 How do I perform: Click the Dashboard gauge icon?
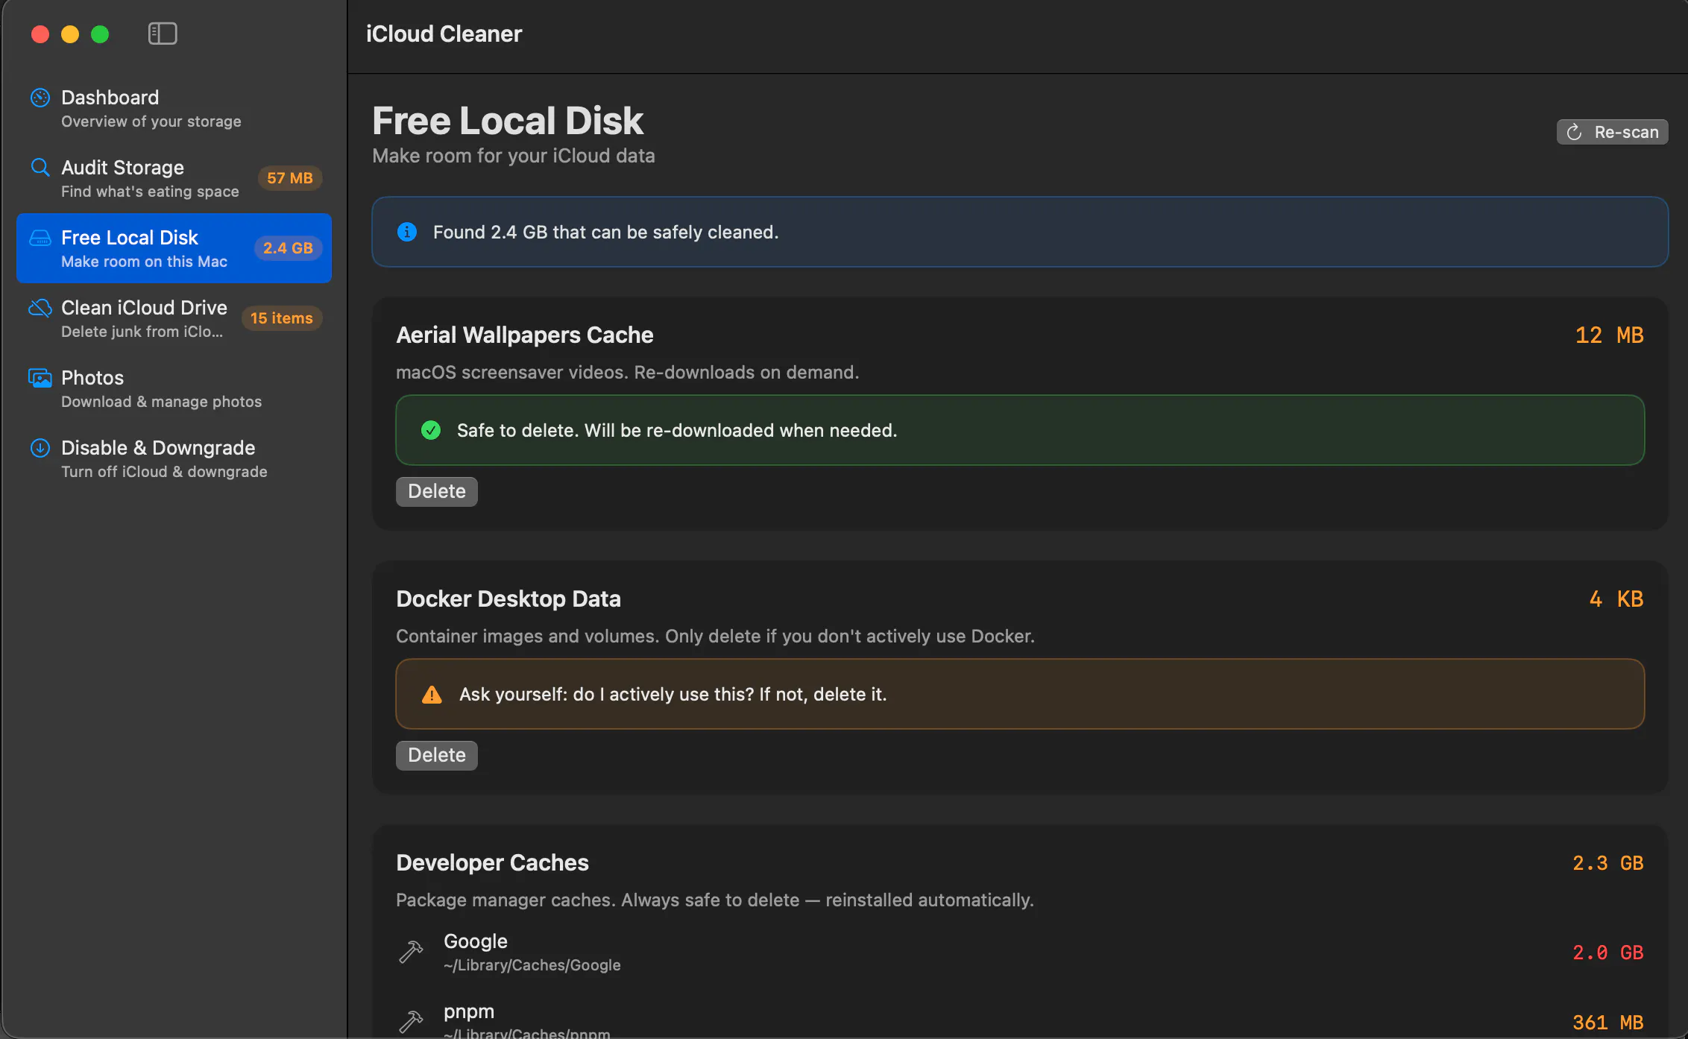pyautogui.click(x=40, y=98)
